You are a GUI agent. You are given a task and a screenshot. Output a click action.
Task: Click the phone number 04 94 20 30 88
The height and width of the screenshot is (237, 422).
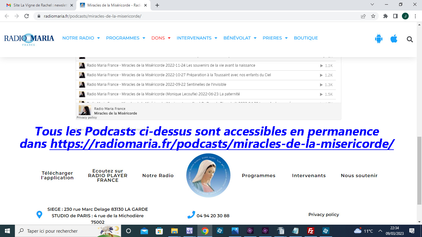[x=213, y=216]
